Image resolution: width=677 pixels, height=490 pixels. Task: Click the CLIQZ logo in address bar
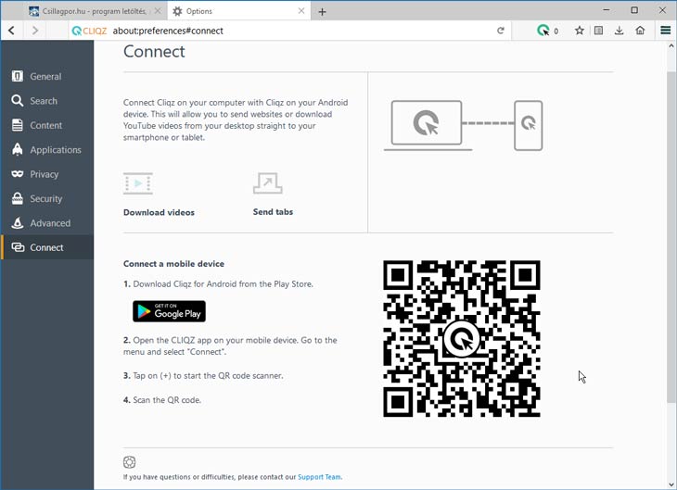[x=89, y=31]
